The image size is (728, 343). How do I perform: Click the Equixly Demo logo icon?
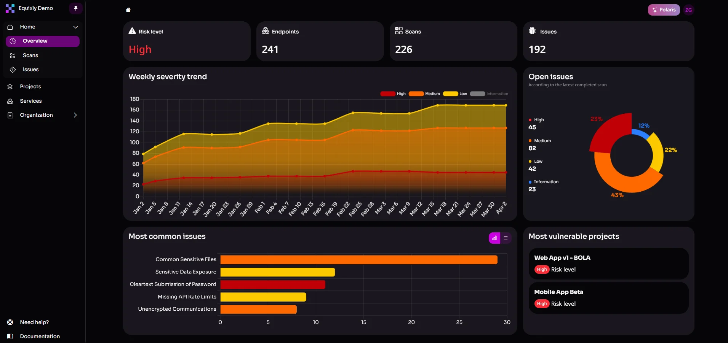coord(10,8)
